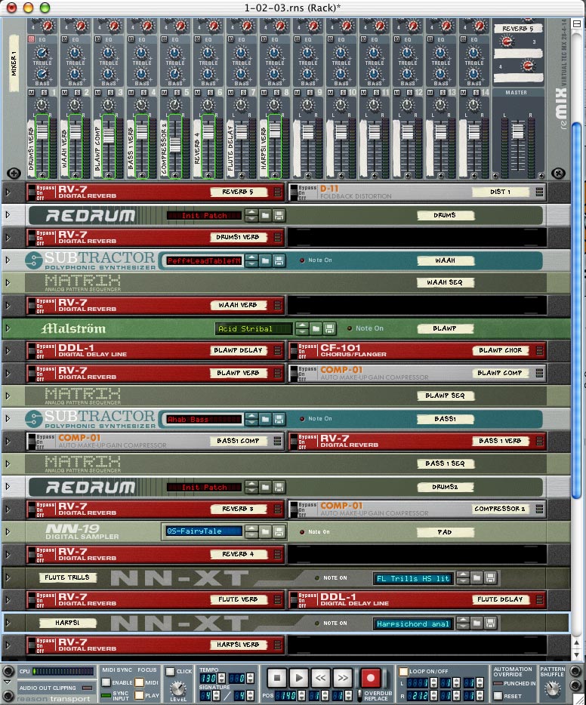
Task: Click the Master level fader
Action: [518, 131]
